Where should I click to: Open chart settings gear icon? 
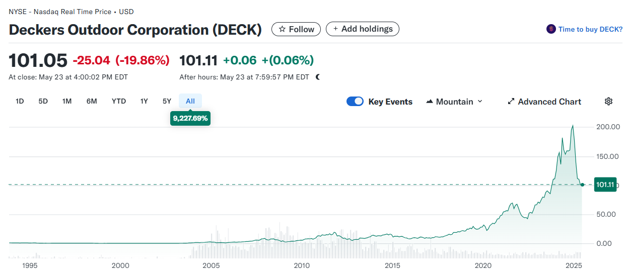coord(608,102)
